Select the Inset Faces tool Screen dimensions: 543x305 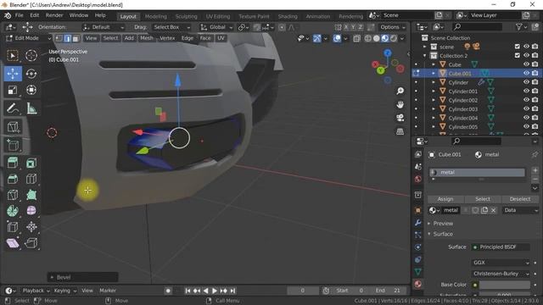(31, 163)
